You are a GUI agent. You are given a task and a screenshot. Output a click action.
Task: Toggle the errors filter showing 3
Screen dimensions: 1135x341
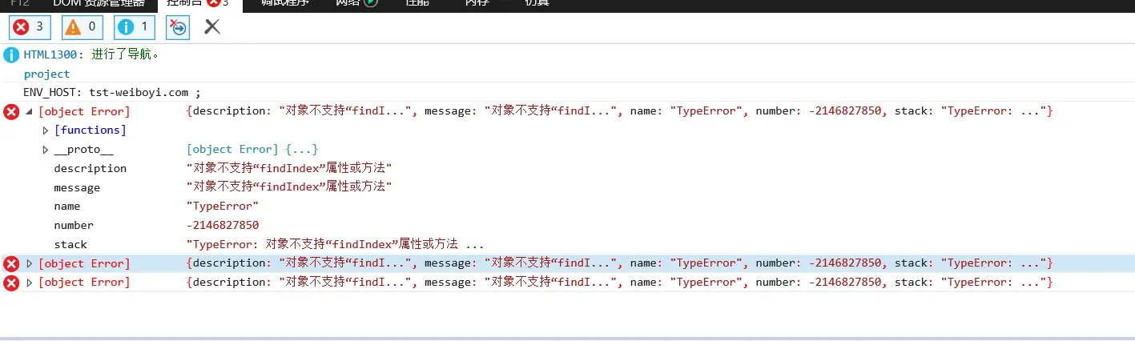(30, 27)
